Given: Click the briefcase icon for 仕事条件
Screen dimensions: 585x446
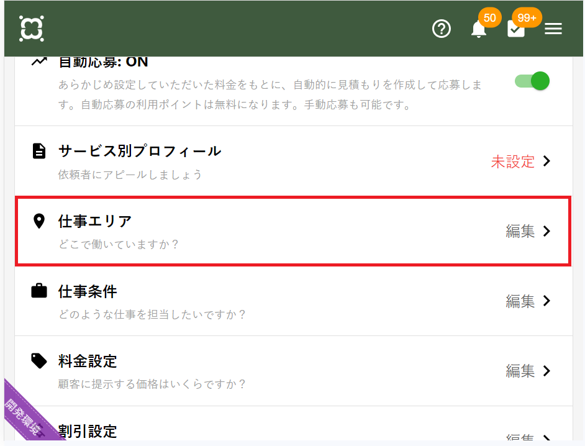Looking at the screenshot, I should pyautogui.click(x=39, y=291).
